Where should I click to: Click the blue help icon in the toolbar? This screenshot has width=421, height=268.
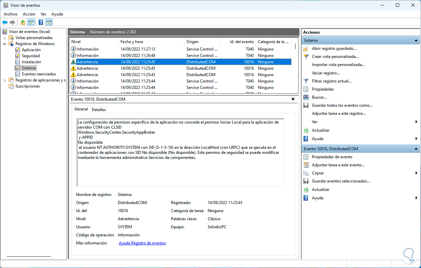coord(41,23)
